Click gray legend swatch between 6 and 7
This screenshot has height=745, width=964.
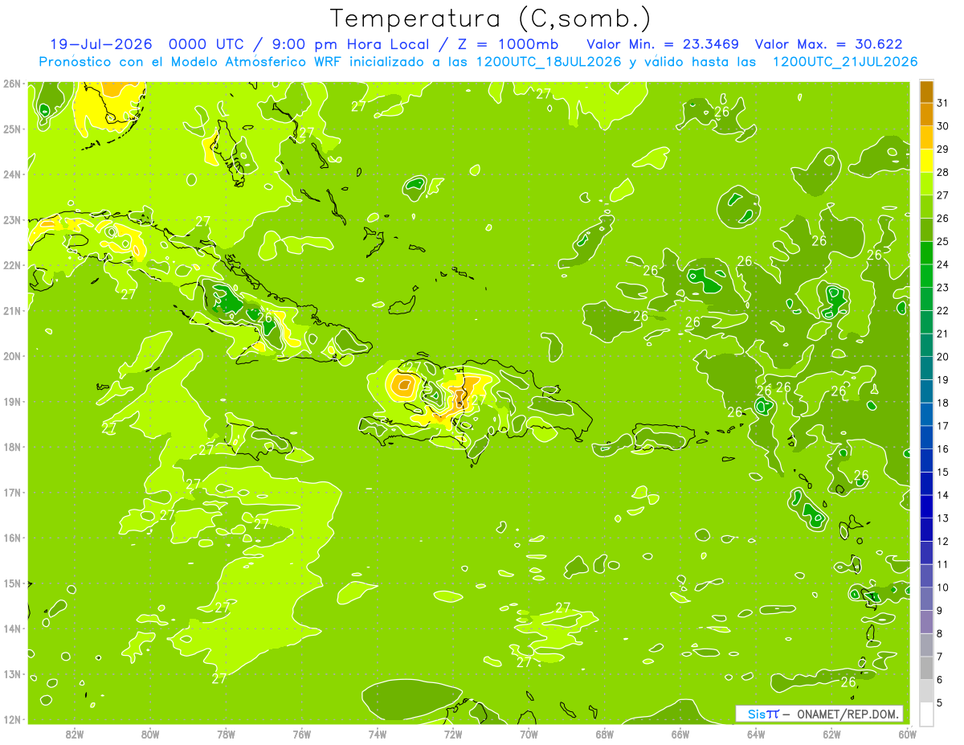[x=926, y=668]
